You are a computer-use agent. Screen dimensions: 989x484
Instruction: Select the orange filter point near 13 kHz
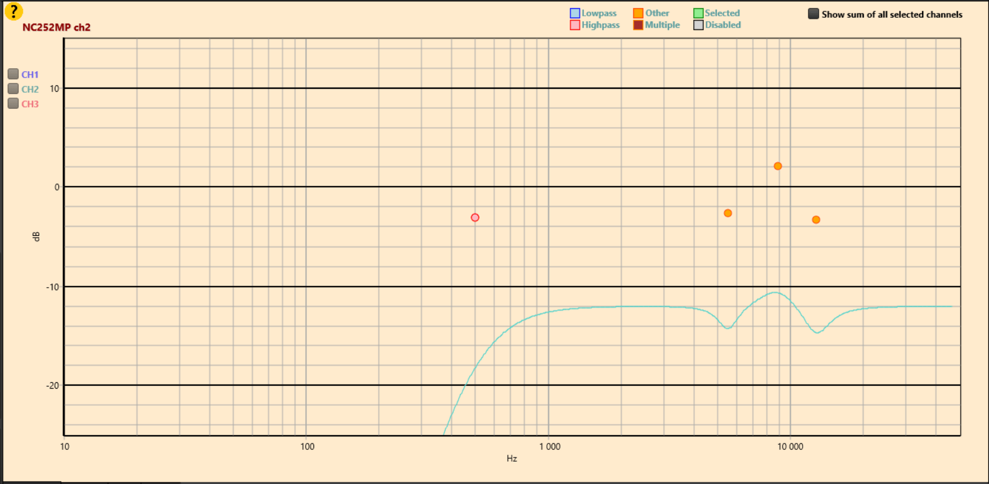point(816,220)
